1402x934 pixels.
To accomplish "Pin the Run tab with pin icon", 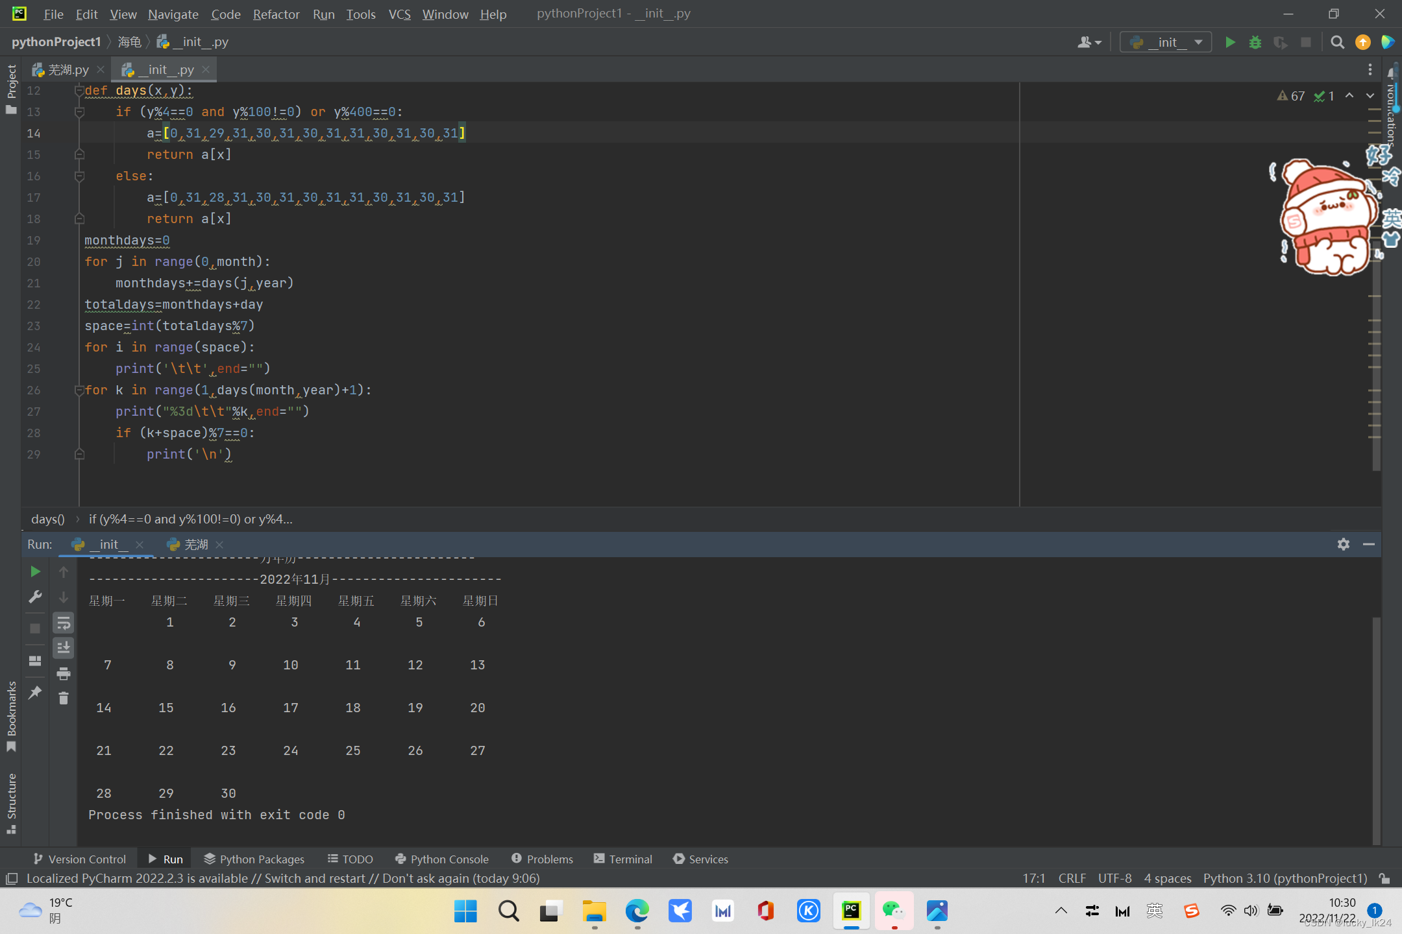I will (x=35, y=693).
